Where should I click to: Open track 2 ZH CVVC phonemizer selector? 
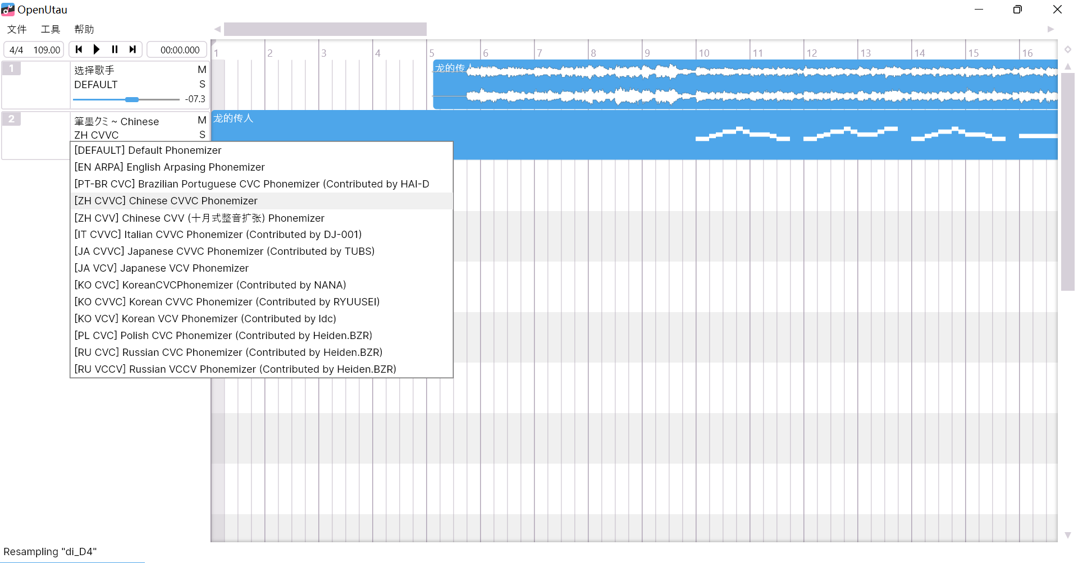pyautogui.click(x=97, y=135)
